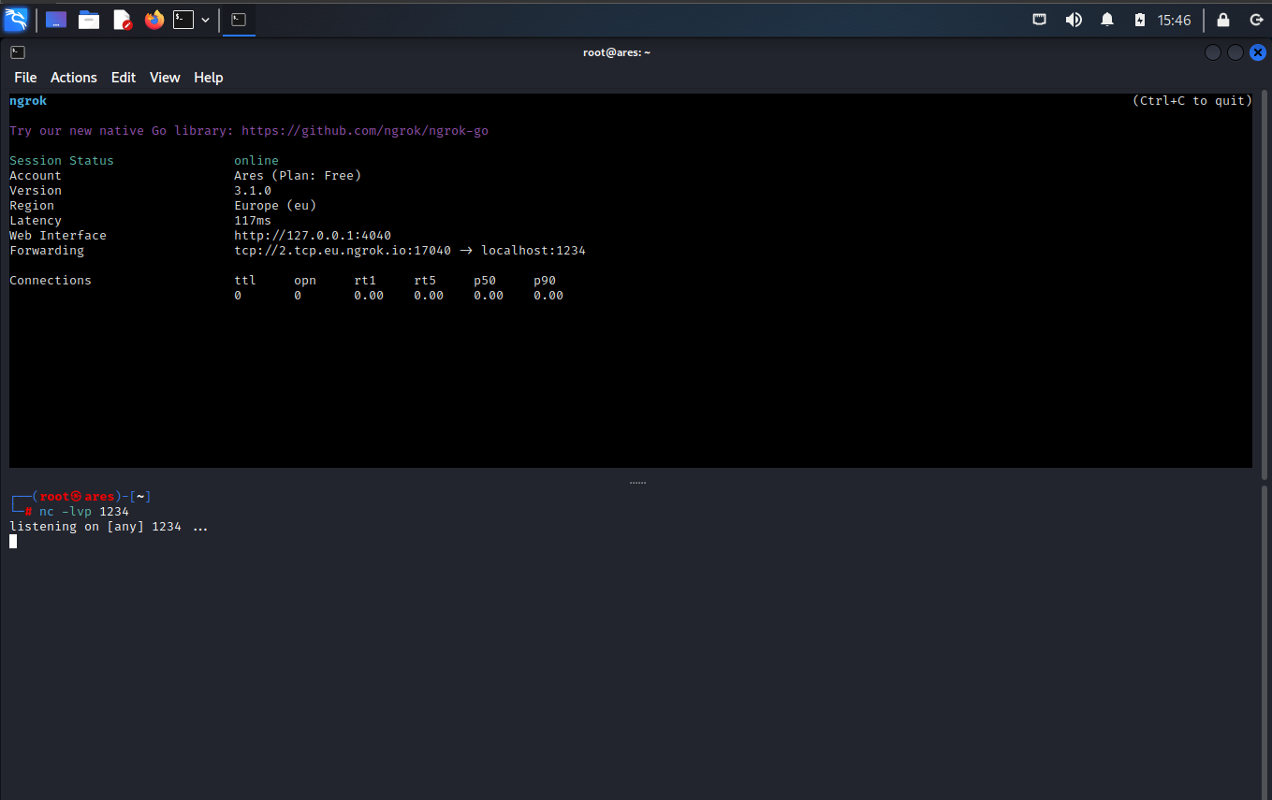Maximize the root@ares terminal window
This screenshot has width=1272, height=800.
(1235, 52)
